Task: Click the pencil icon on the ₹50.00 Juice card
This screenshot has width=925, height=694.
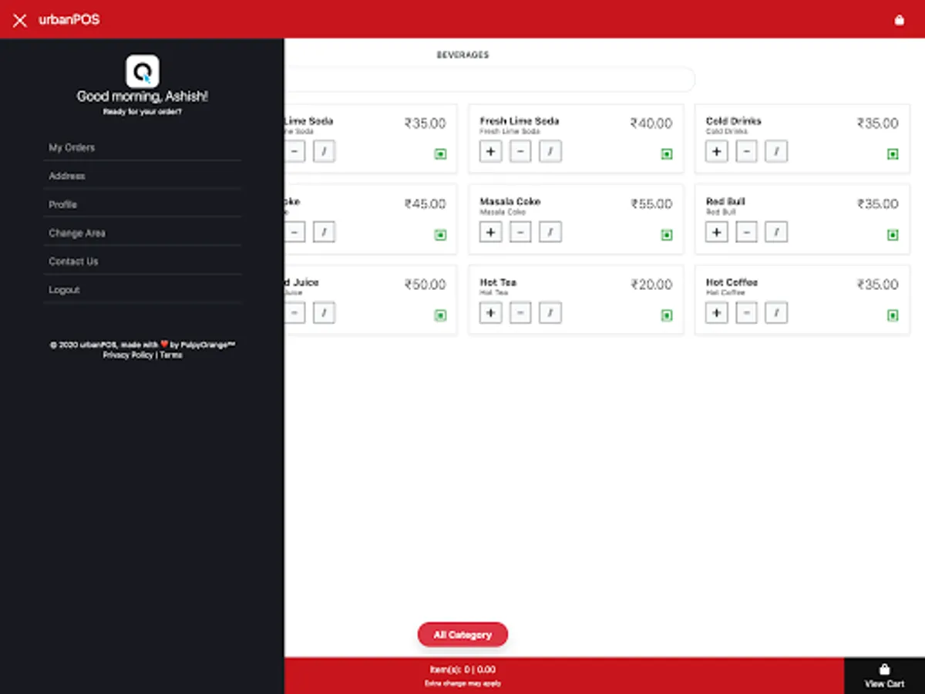Action: coord(324,312)
